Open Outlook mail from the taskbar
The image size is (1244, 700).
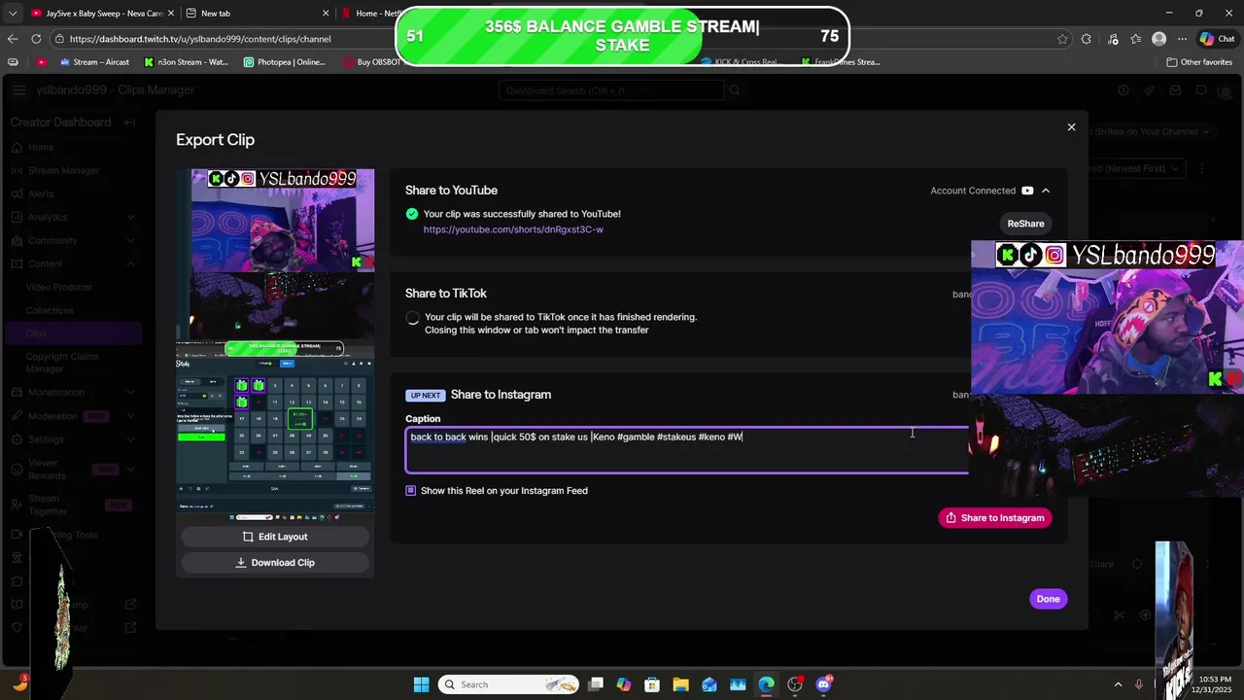(709, 684)
